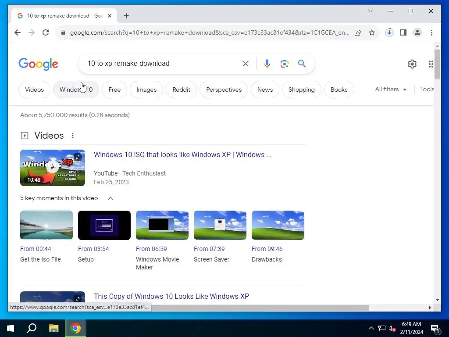Open network status tray icon

click(x=382, y=328)
